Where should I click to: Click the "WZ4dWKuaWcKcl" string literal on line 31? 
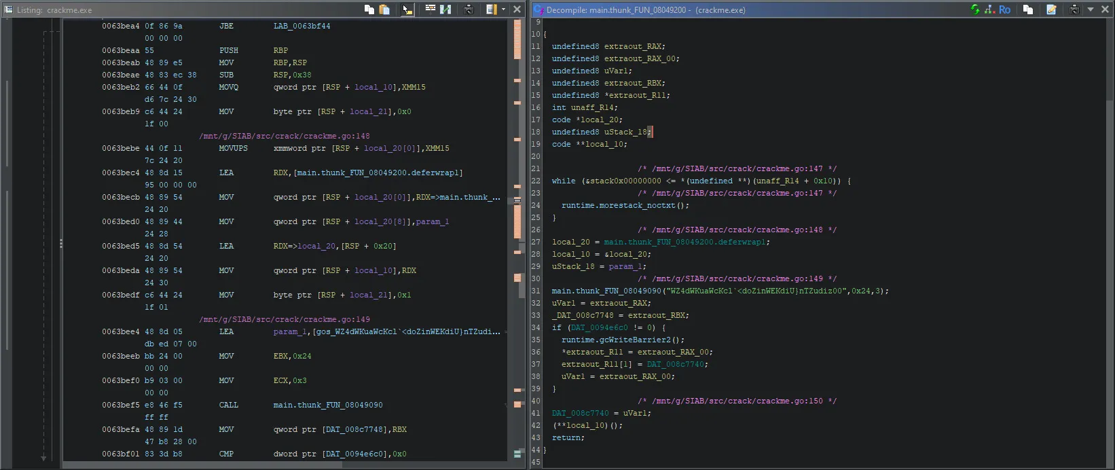(755, 291)
